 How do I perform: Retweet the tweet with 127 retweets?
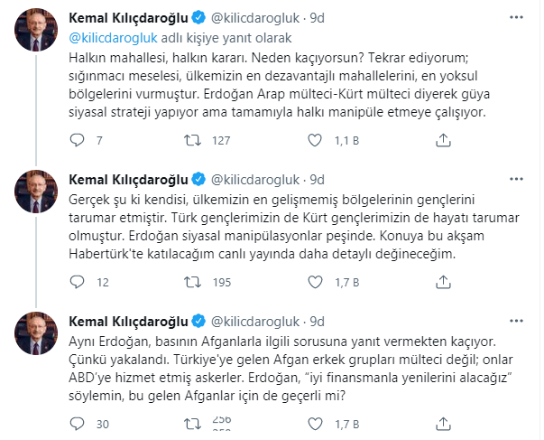point(192,140)
